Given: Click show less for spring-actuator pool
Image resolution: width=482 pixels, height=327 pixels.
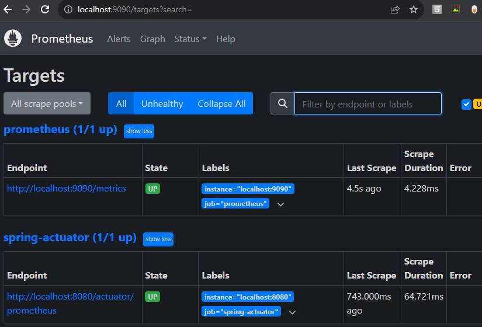Looking at the screenshot, I should 158,239.
